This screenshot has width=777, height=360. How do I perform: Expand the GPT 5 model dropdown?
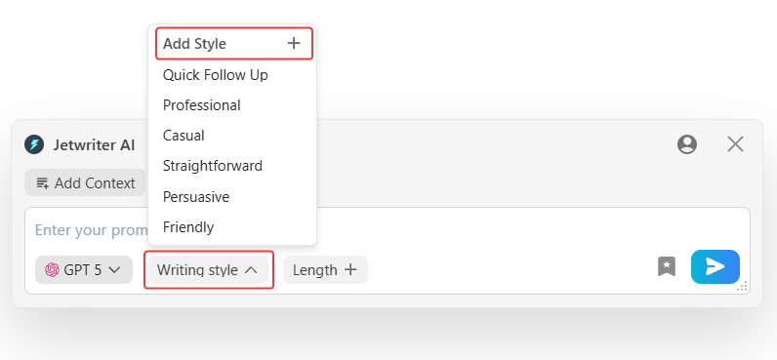(x=84, y=270)
